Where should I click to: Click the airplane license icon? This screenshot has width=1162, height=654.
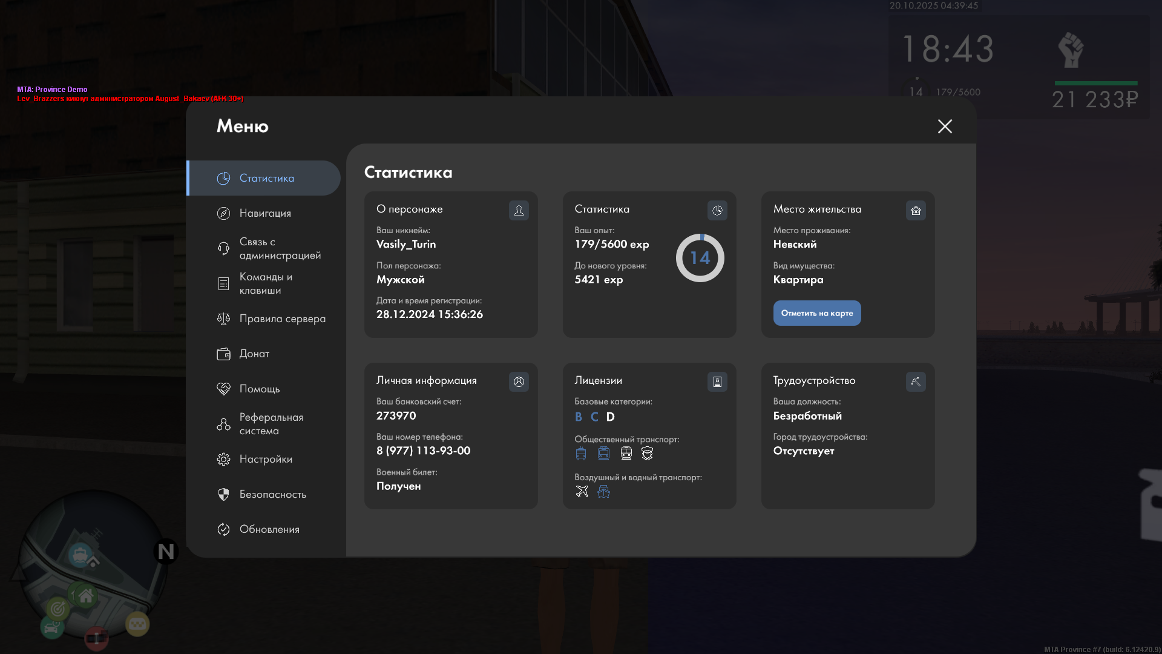582,492
